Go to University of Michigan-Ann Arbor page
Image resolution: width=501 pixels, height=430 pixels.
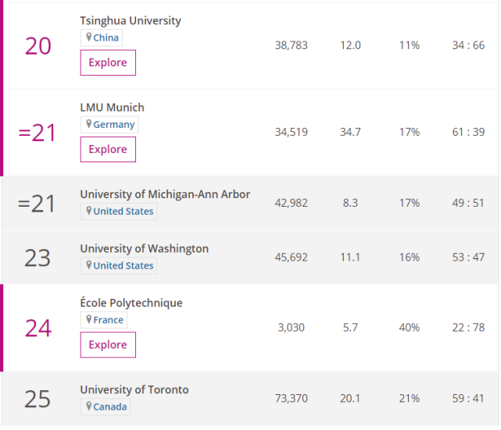coord(165,194)
